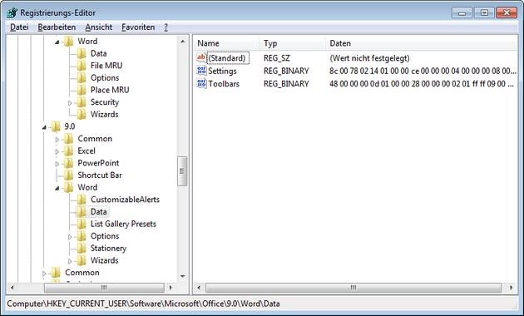524x316 pixels.
Task: Select the Options key under upper Word
Action: coord(105,78)
